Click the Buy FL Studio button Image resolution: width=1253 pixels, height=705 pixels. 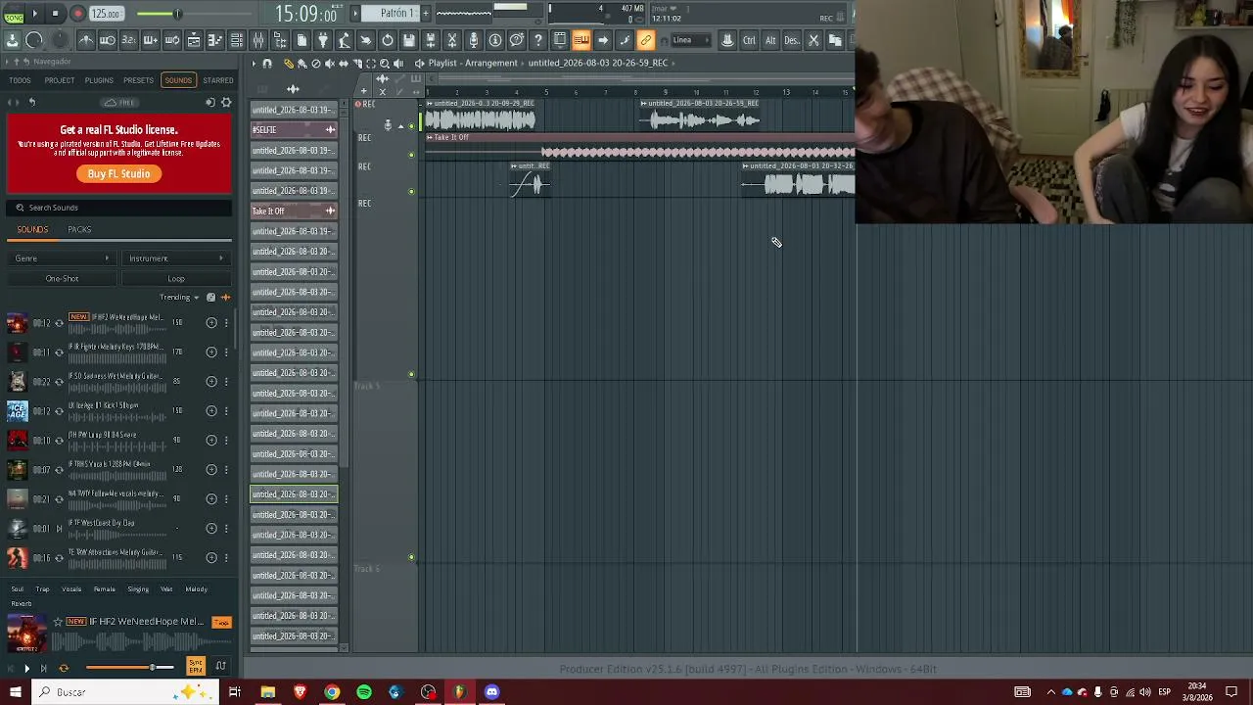click(x=119, y=173)
